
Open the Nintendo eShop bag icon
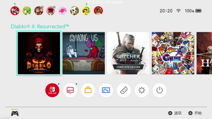pos(88,90)
